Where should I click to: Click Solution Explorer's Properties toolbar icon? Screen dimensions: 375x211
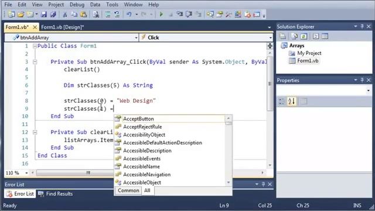282,36
